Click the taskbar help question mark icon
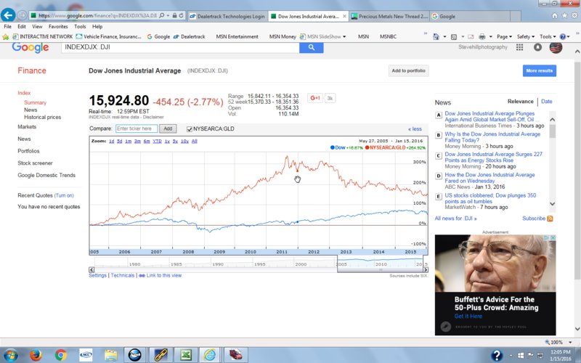This screenshot has width=581, height=363. coord(497,355)
